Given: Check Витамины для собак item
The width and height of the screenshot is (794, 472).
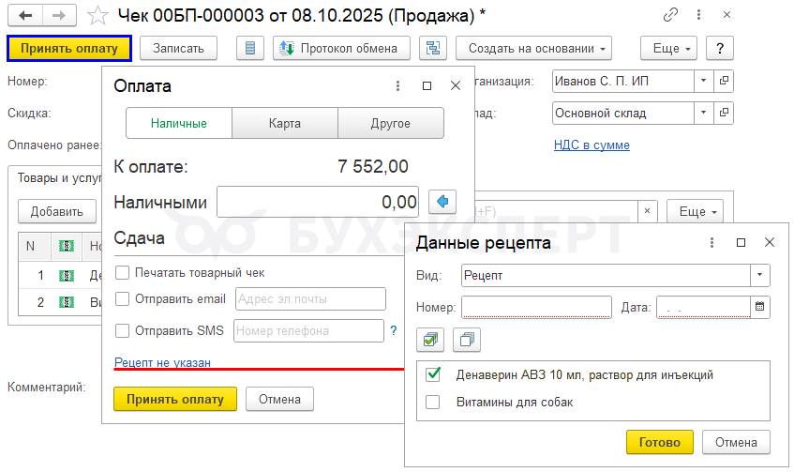Looking at the screenshot, I should (x=433, y=403).
